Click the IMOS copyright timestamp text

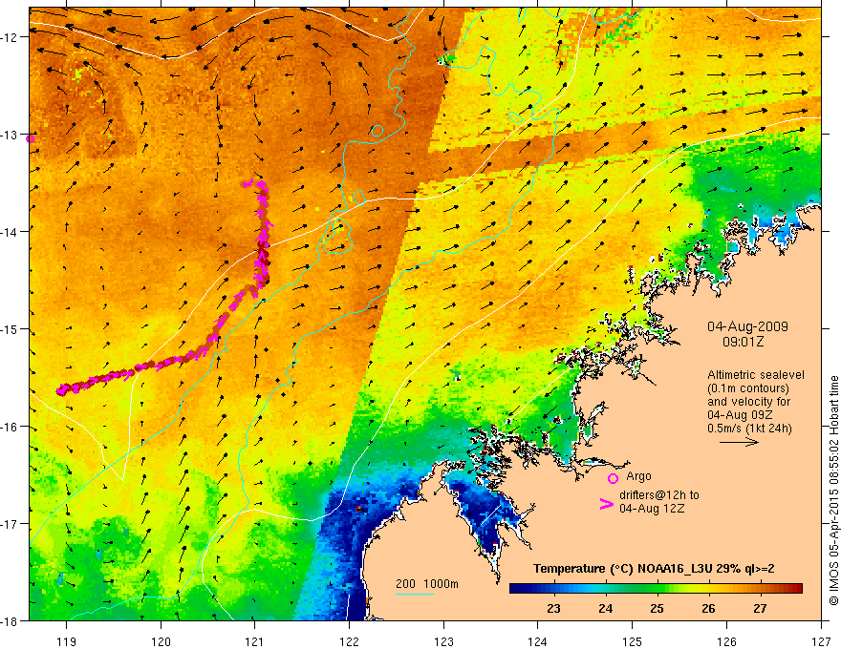[x=833, y=490]
